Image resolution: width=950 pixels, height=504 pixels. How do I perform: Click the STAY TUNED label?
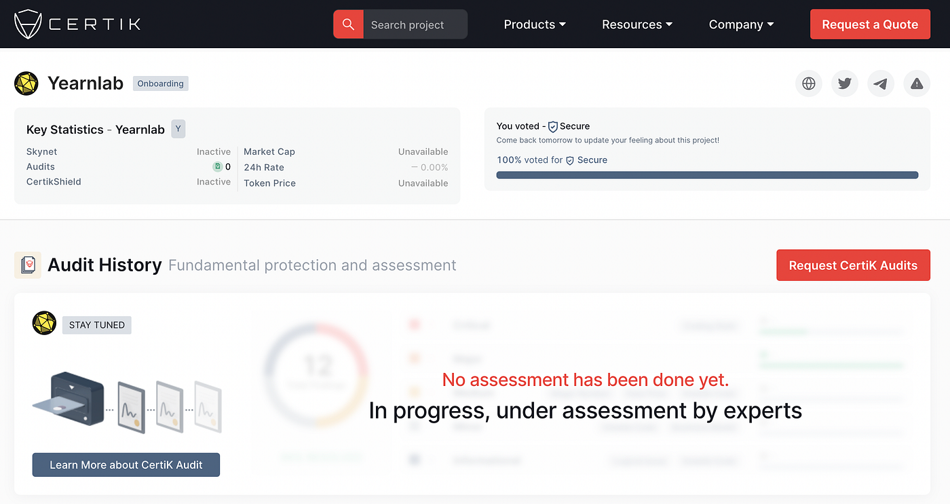(x=97, y=325)
